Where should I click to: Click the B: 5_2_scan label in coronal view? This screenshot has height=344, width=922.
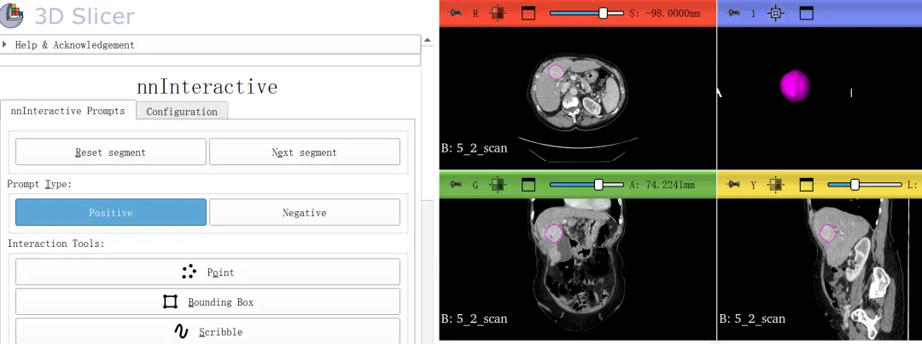click(474, 318)
